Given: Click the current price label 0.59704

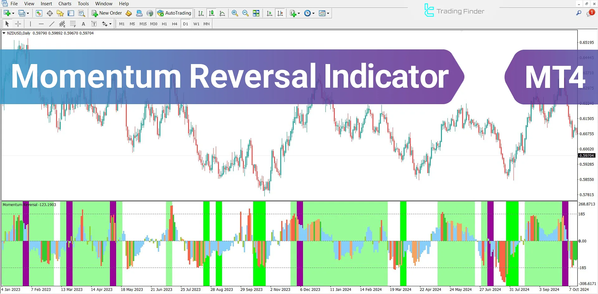Looking at the screenshot, I should 586,155.
